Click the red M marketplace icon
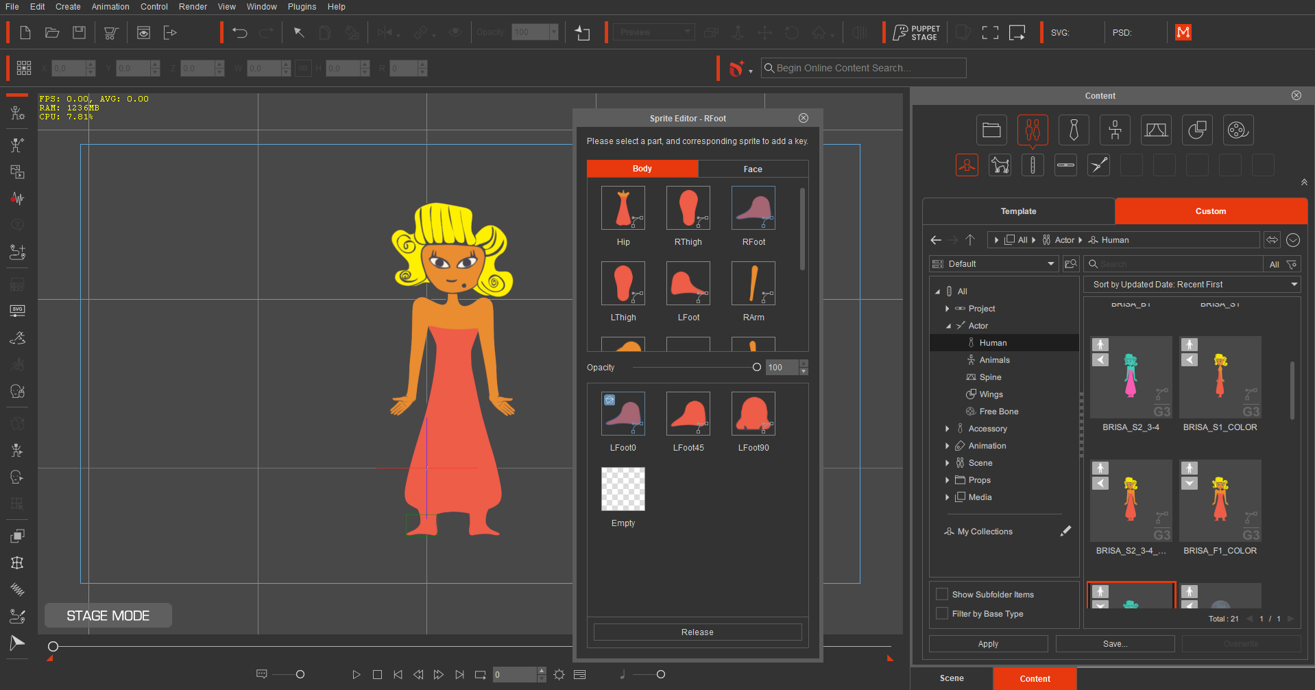The width and height of the screenshot is (1315, 690). [x=1183, y=32]
